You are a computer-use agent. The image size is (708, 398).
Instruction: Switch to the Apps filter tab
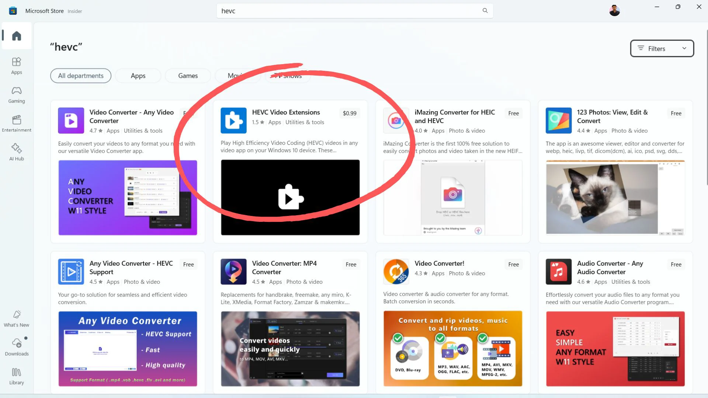[138, 76]
